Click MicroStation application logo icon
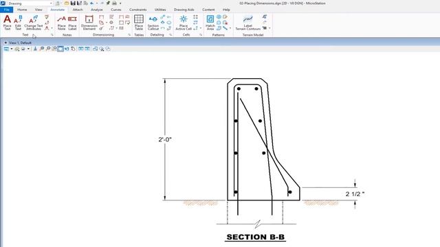 click(x=3, y=3)
